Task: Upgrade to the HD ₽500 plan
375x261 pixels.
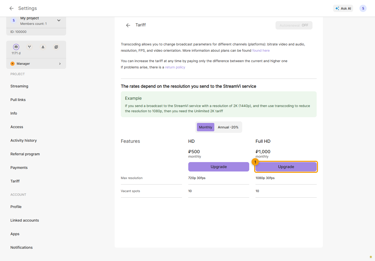Action: [219, 167]
